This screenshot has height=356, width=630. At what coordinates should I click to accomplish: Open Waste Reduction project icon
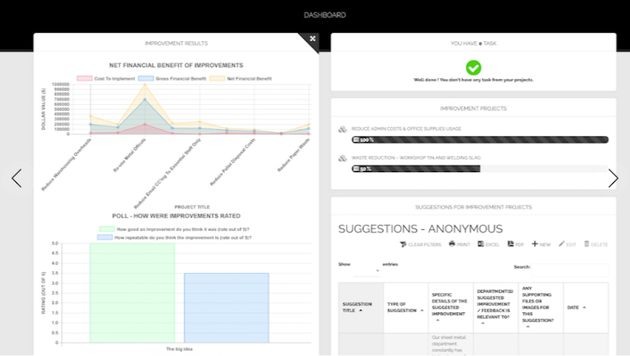click(343, 159)
